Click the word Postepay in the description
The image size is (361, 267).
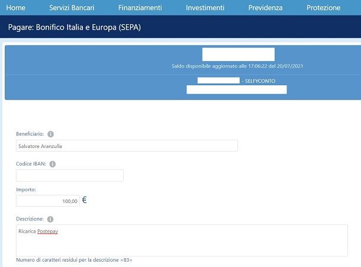[48, 231]
